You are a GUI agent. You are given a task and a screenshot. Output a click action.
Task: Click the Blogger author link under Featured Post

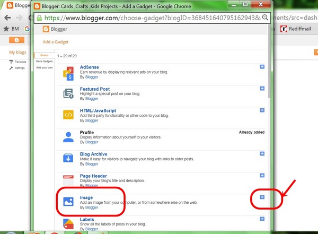tap(92, 99)
